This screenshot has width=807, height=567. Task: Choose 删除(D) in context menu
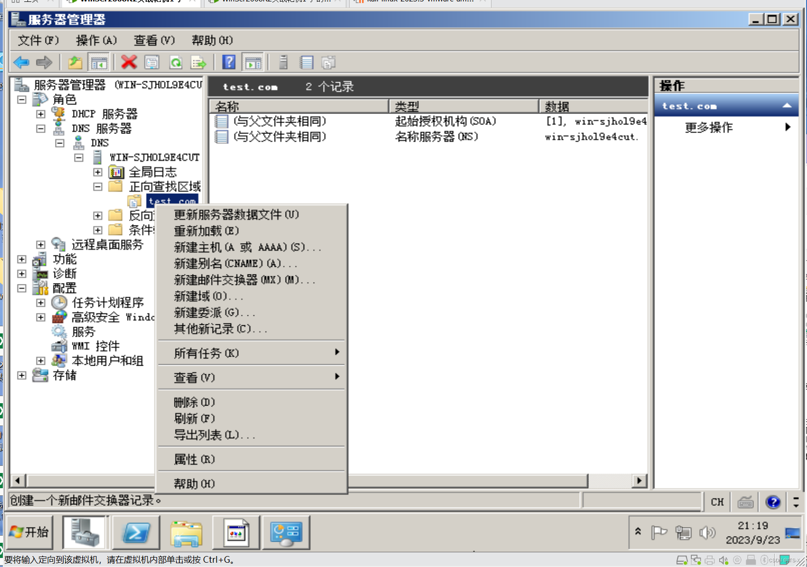pyautogui.click(x=252, y=402)
